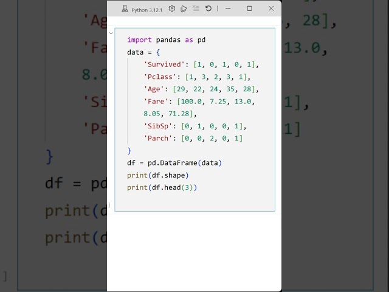Select the 'data = {' line
389x292 pixels.
[x=143, y=52]
